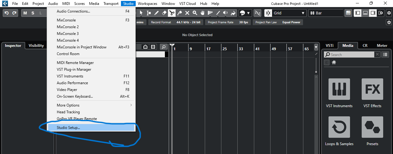393x154 pixels.
Task: Open the ruler display format dropdown arrow
Action: coord(316,47)
